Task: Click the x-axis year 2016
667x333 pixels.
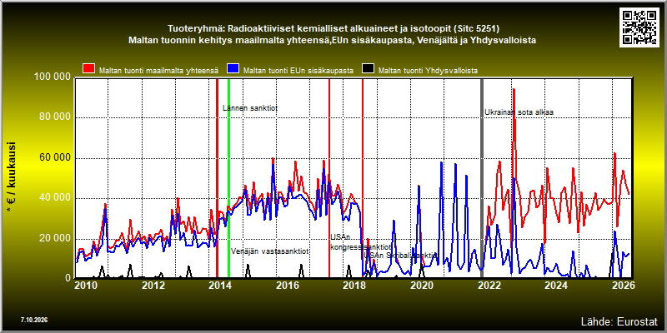Action: click(288, 286)
